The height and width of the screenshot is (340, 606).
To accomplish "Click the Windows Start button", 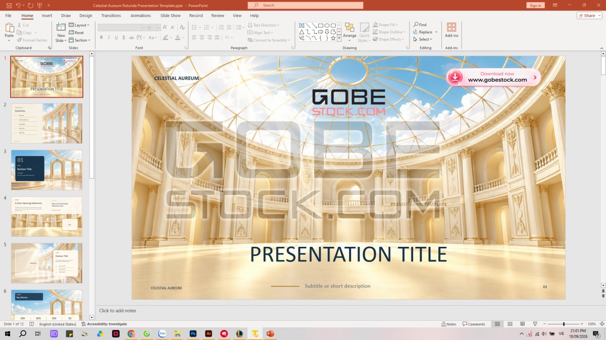I will 7,333.
